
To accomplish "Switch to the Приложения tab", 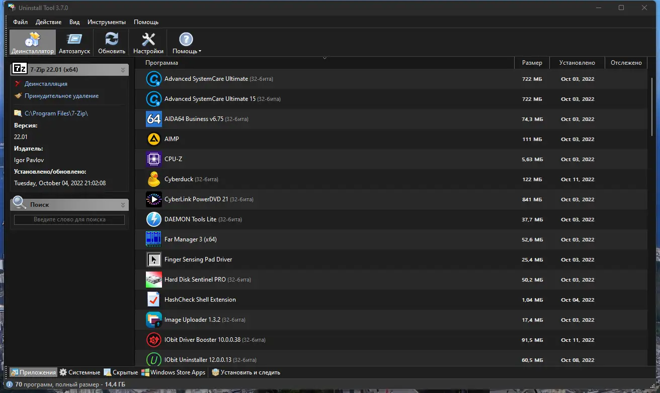I will click(33, 372).
